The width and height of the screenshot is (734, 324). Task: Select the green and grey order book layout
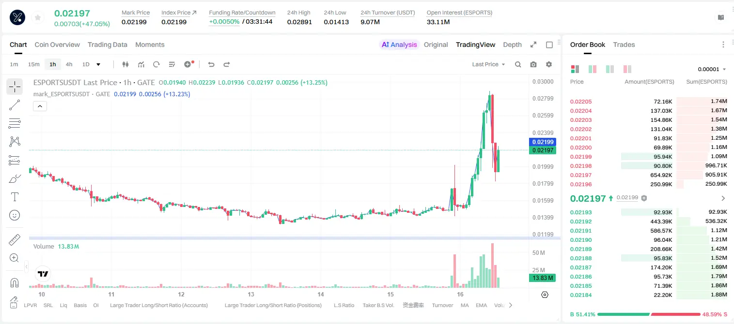tap(610, 69)
